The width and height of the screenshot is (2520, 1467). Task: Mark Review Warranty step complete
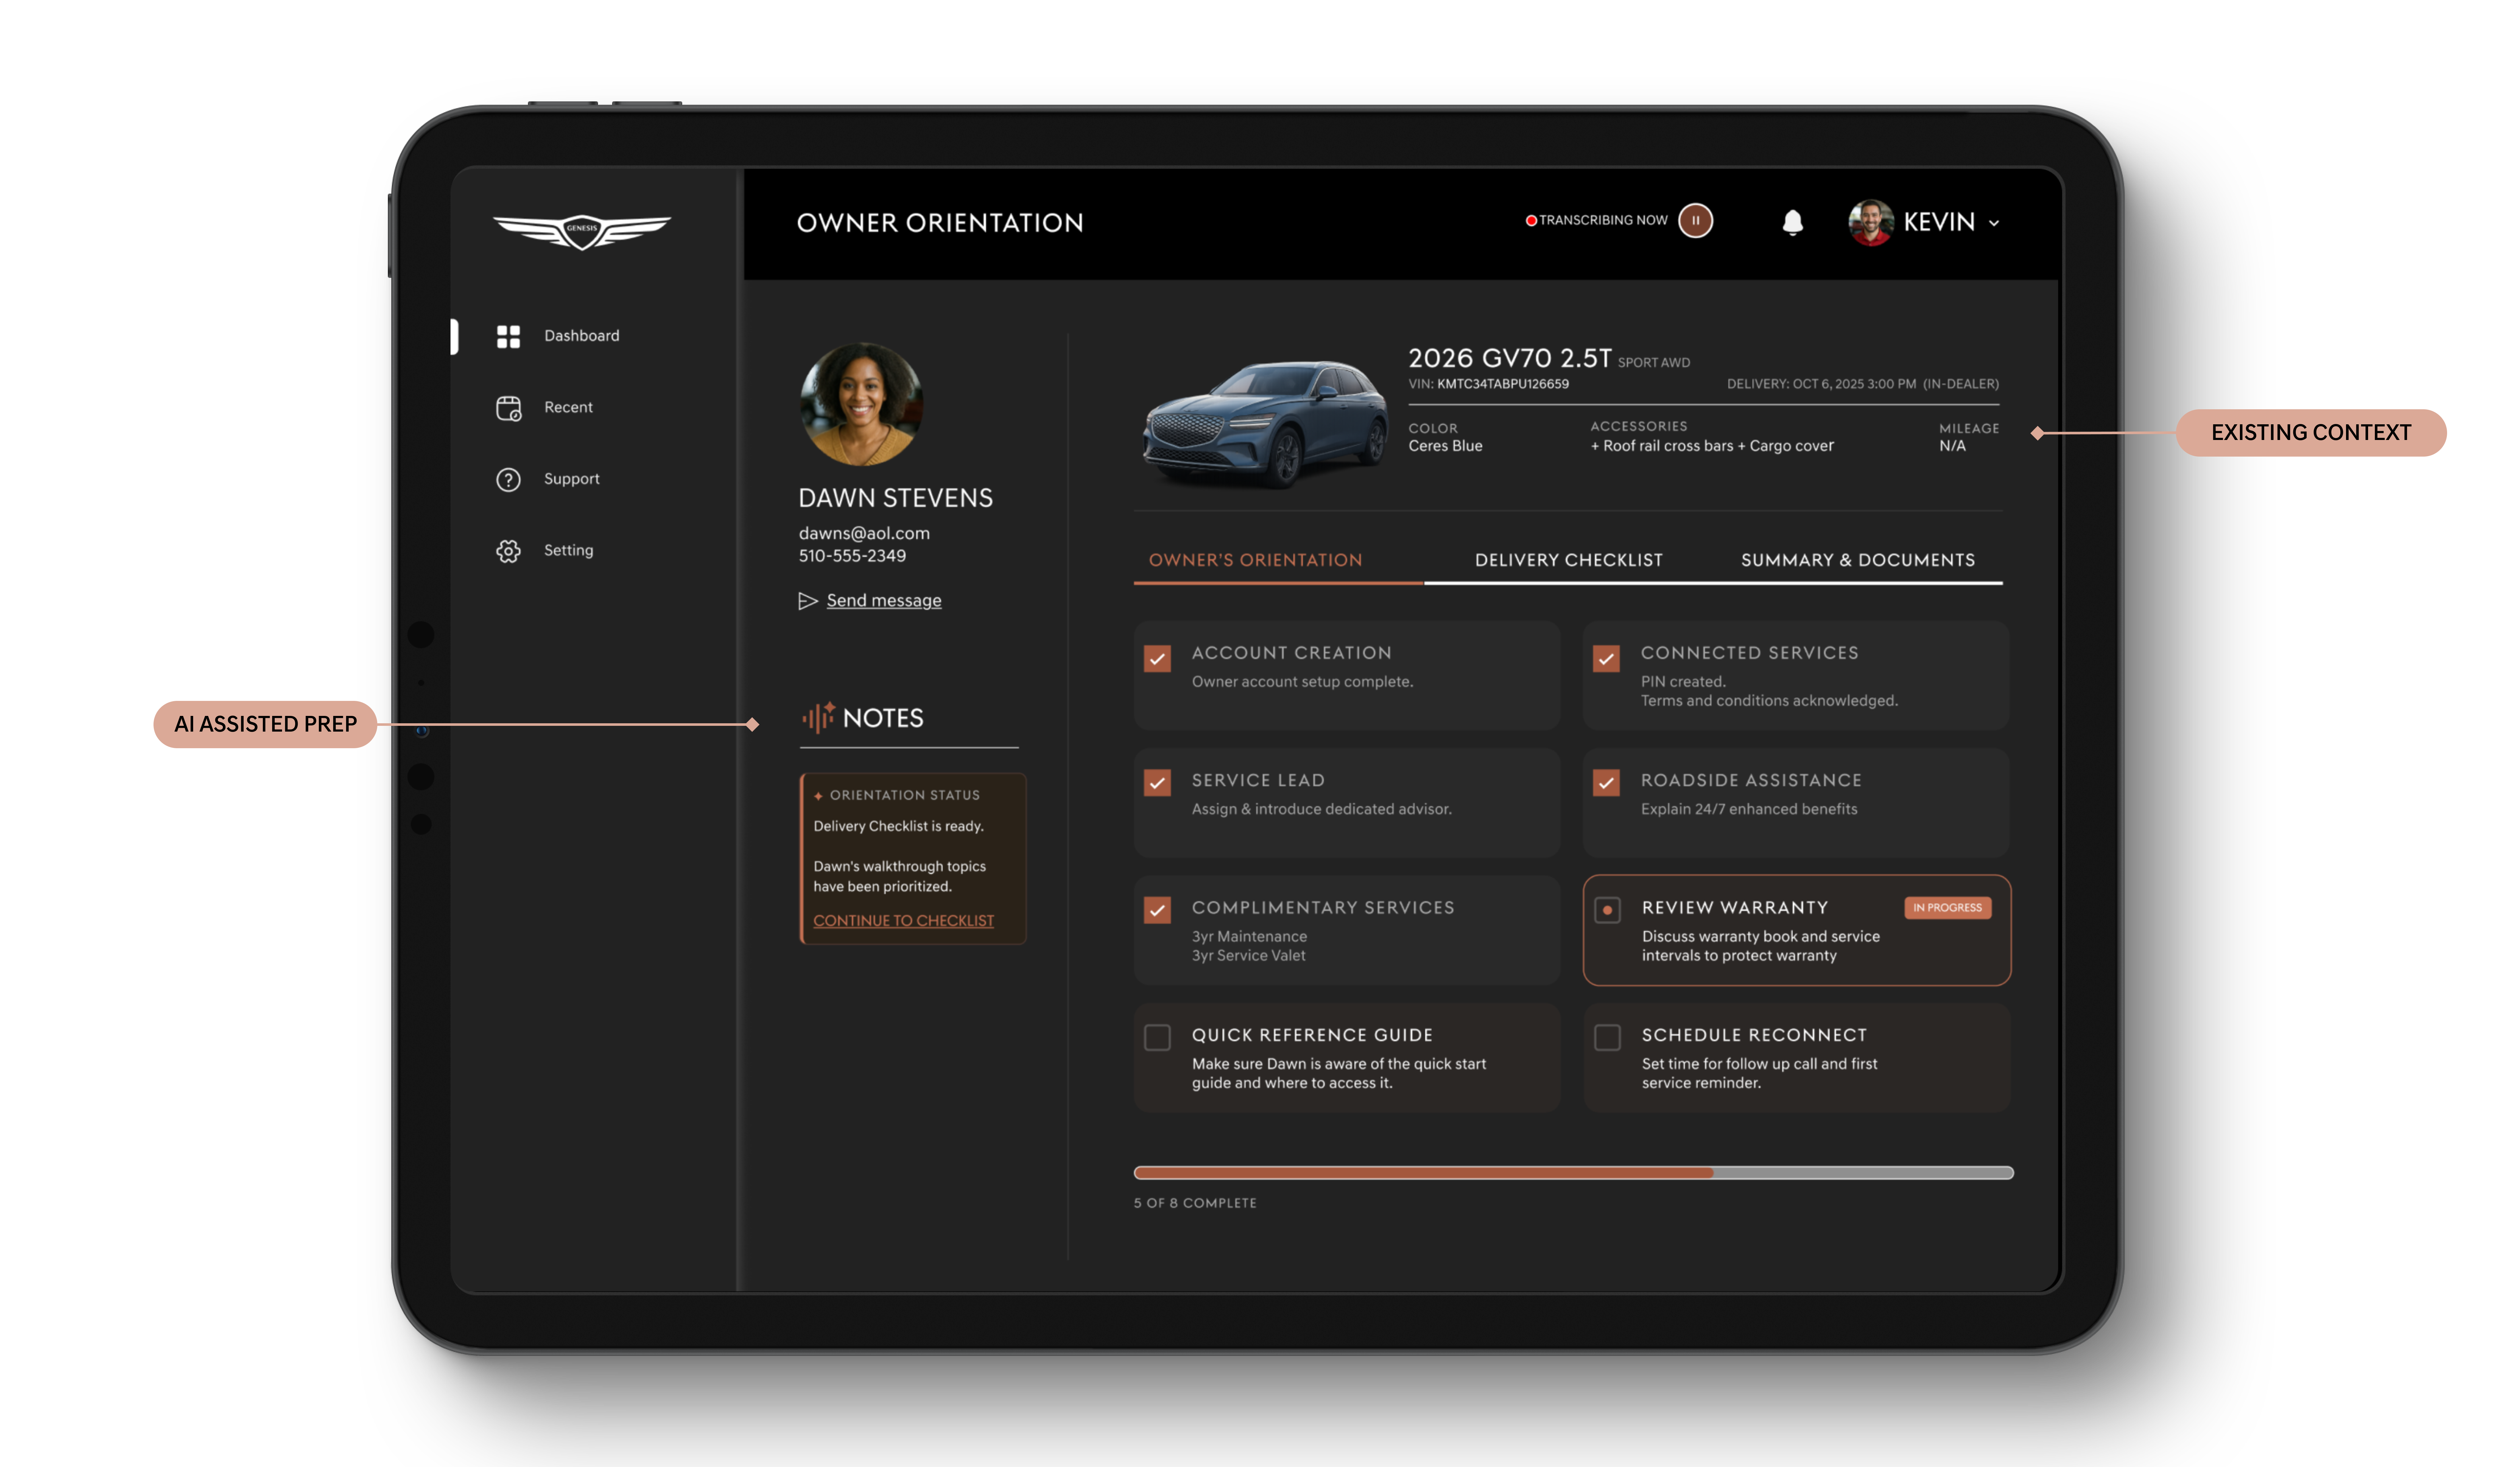coord(1607,910)
